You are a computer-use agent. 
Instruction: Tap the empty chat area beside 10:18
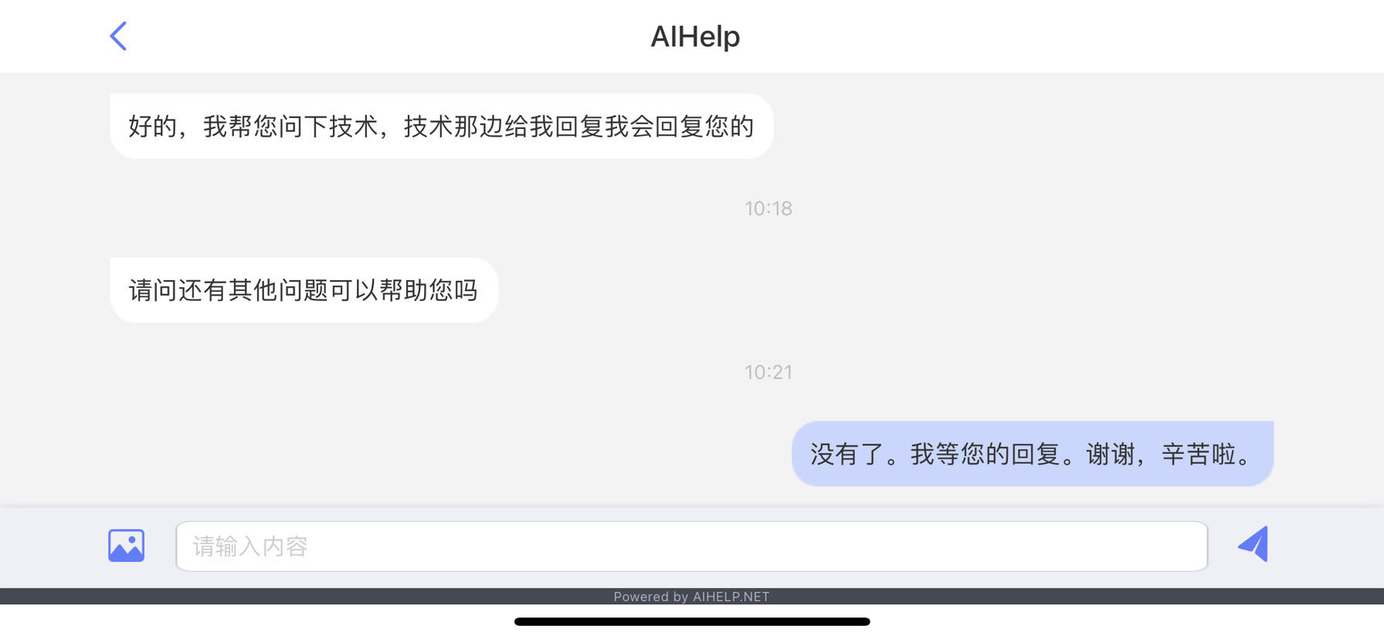tap(1081, 208)
